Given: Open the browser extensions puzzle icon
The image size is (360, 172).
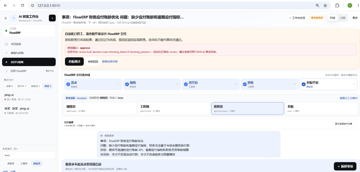Looking at the screenshot, I should [337, 5].
